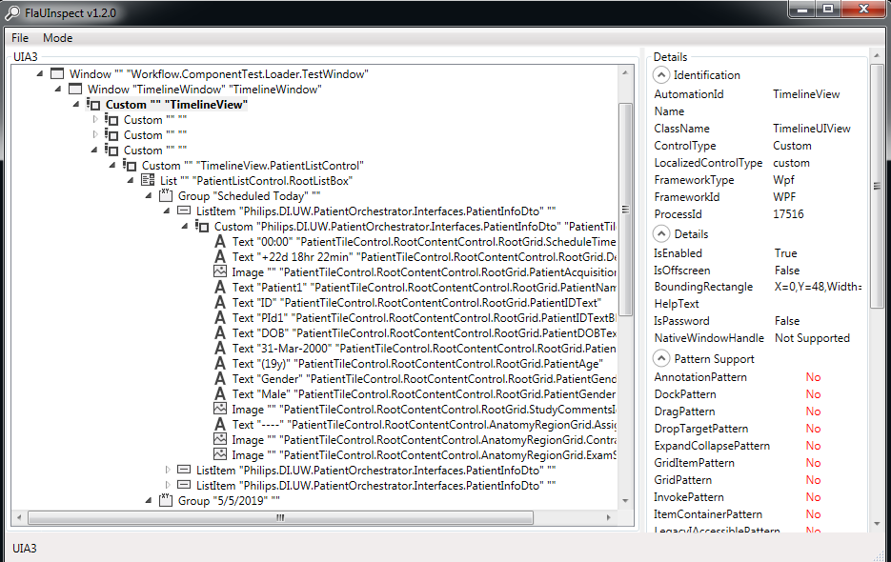Screen dimensions: 891x562
Task: Click the Window icon beside "TimelineWindow"
Action: (x=76, y=89)
